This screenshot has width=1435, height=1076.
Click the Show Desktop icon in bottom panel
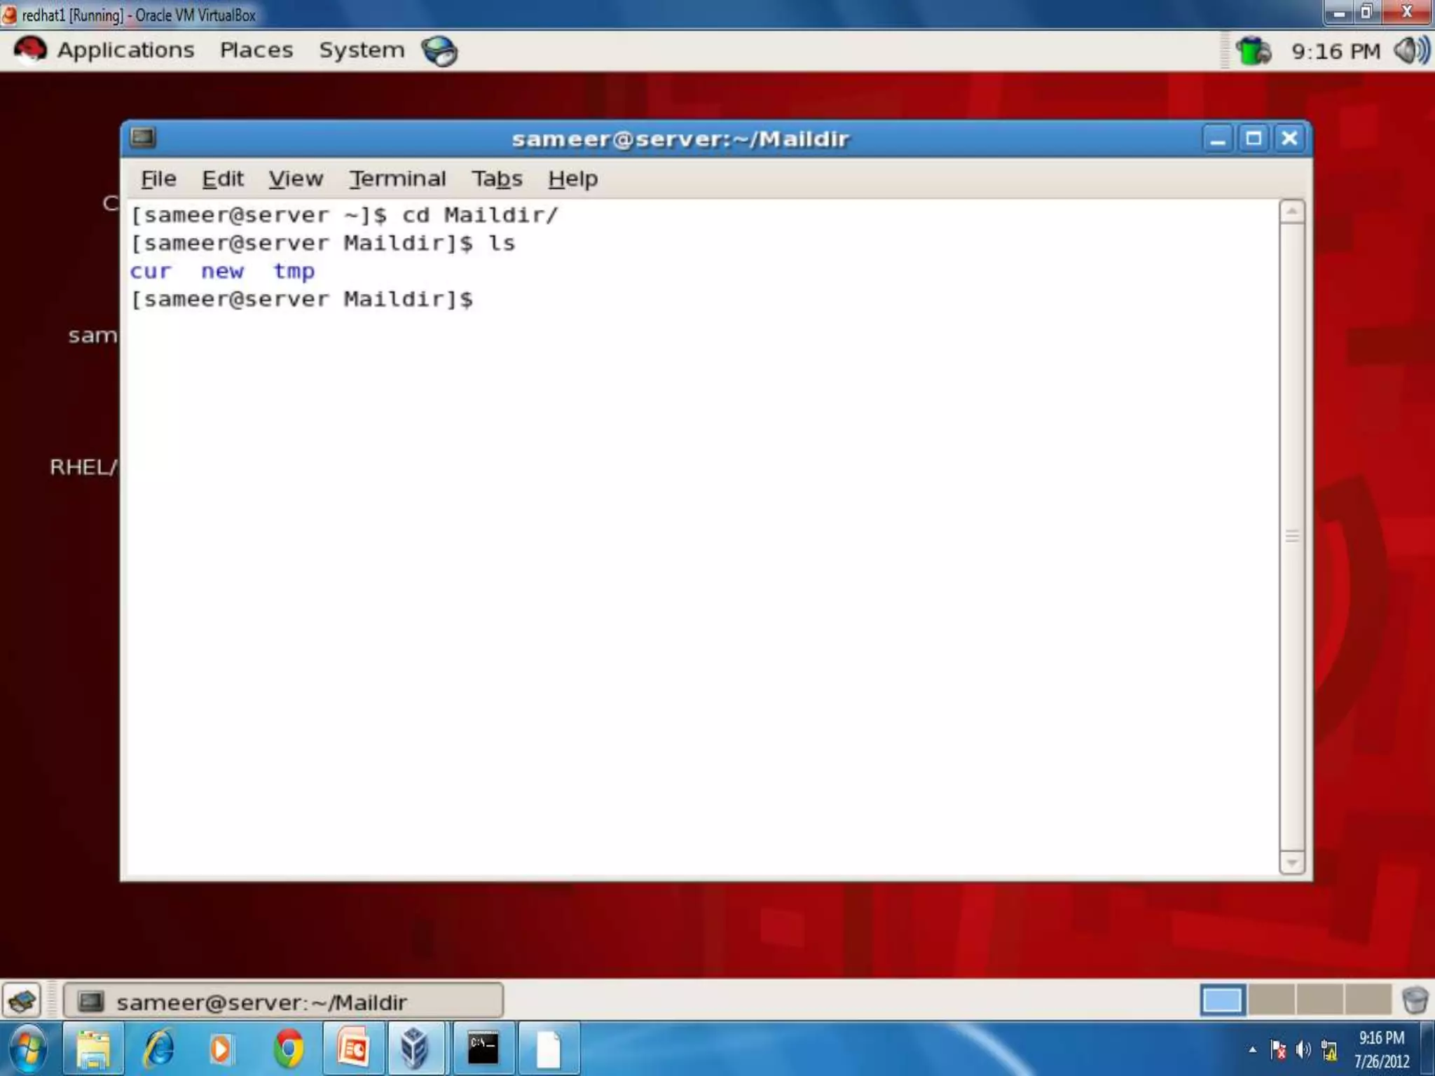point(22,1000)
